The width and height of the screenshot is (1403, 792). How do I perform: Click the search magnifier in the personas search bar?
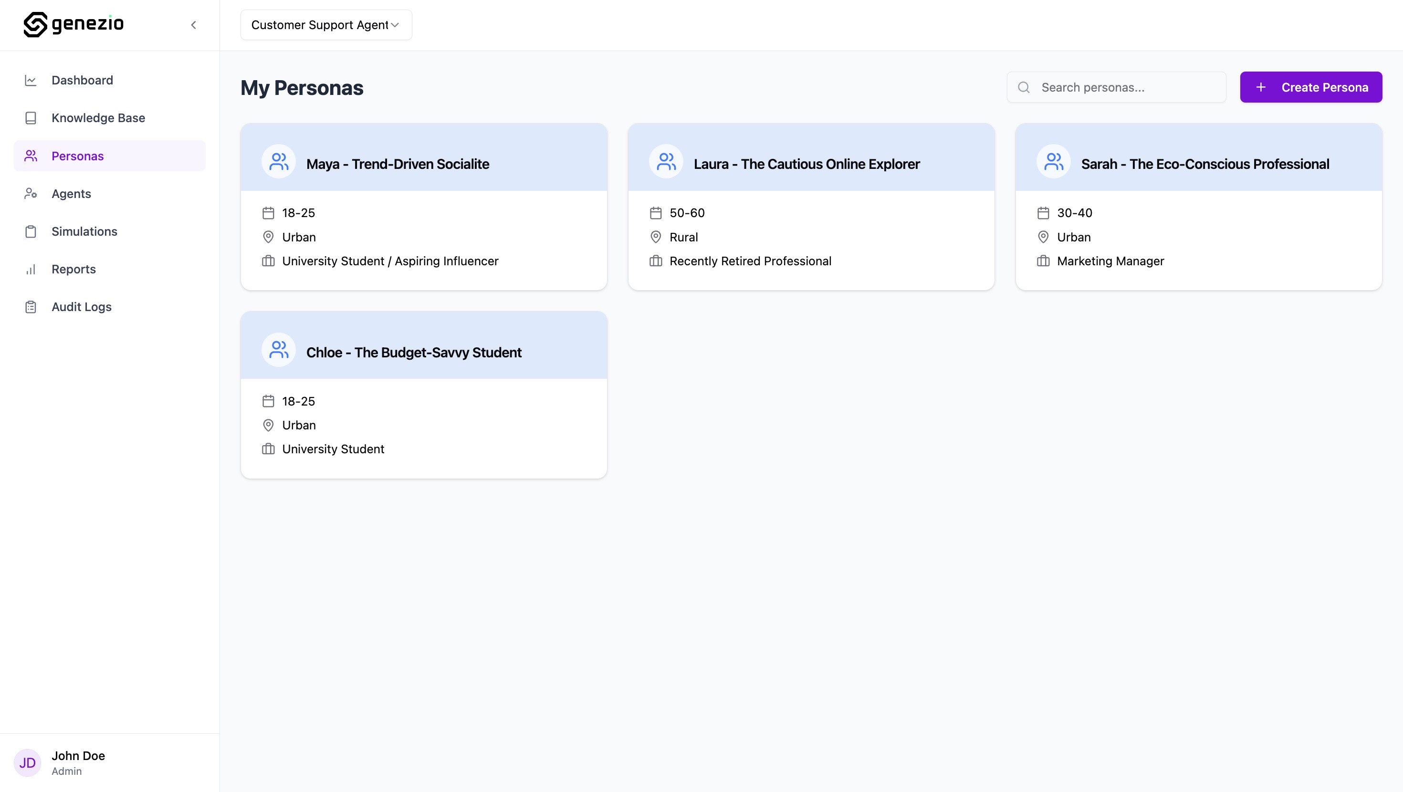tap(1024, 87)
